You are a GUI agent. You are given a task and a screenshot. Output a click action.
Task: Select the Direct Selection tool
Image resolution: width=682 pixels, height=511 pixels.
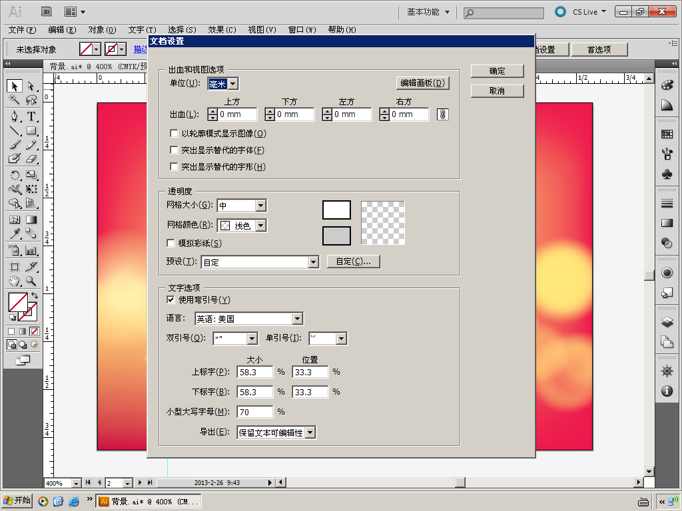(x=31, y=86)
